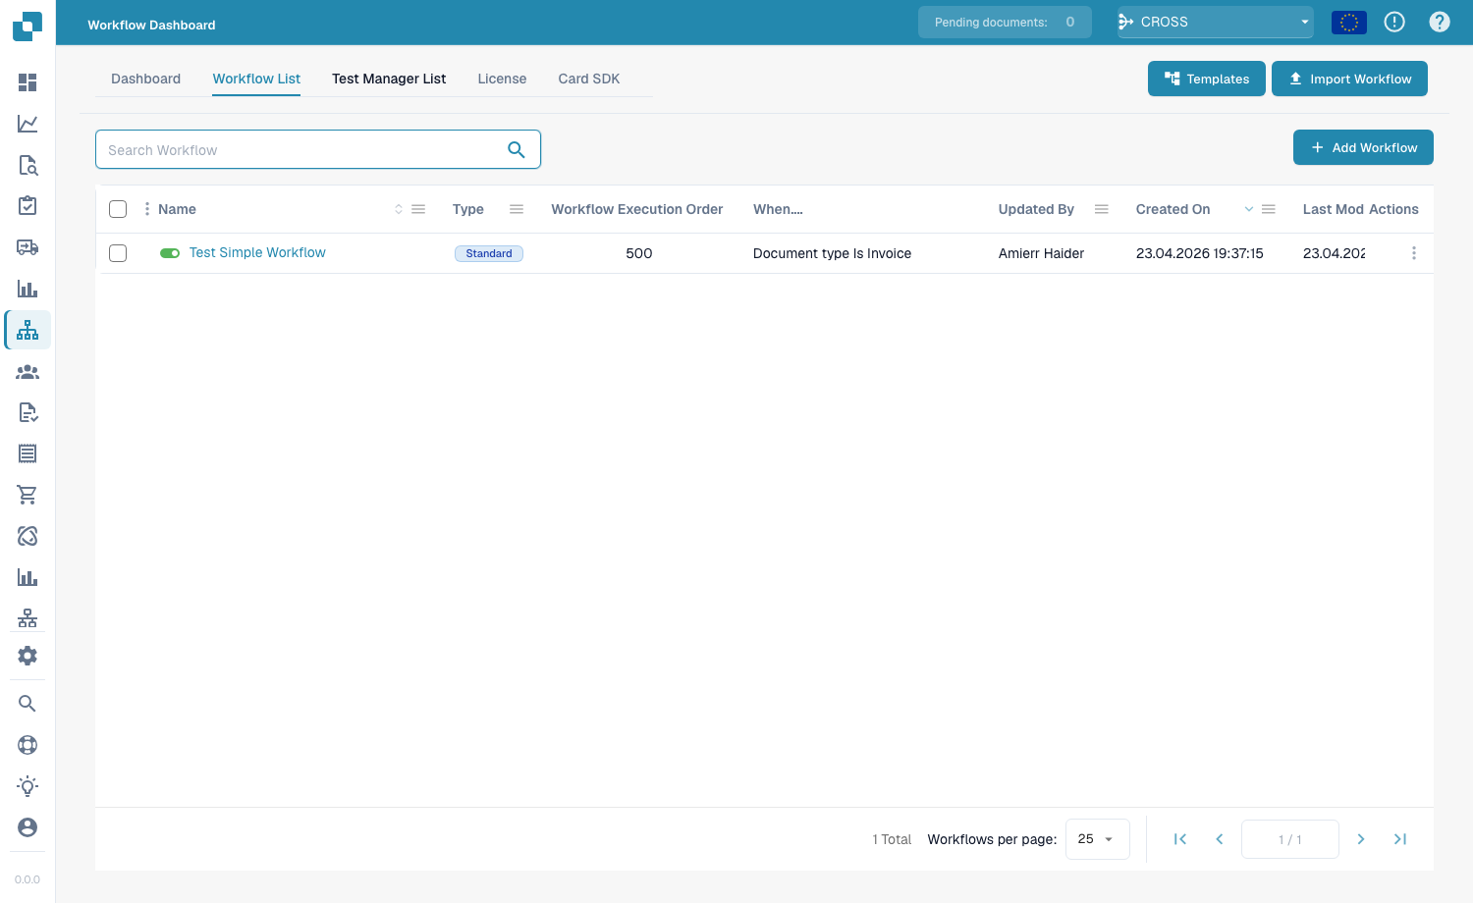Click the EU flag icon in header
Viewport: 1473px width, 903px height.
click(1349, 22)
